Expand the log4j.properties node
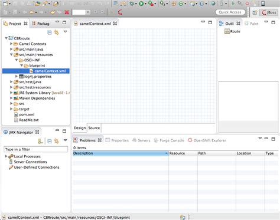The height and width of the screenshot is (220, 280). click(x=17, y=76)
